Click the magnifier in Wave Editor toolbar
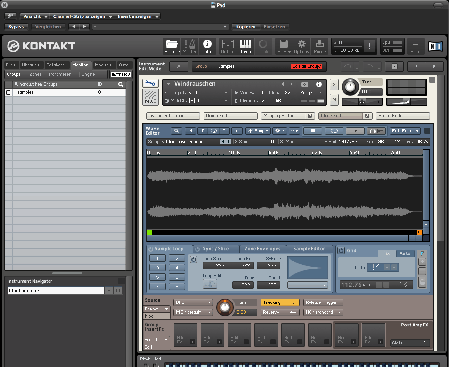 177,131
